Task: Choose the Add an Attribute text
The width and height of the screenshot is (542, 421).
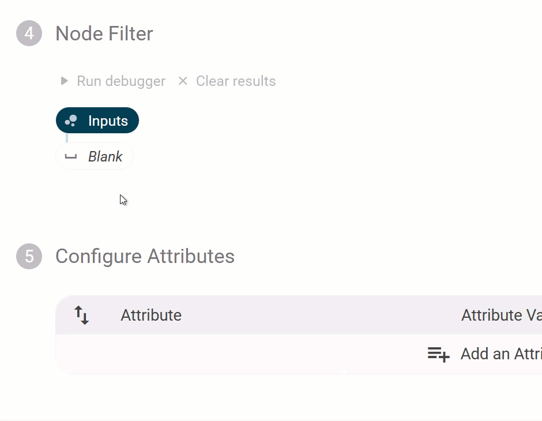Action: pos(500,354)
